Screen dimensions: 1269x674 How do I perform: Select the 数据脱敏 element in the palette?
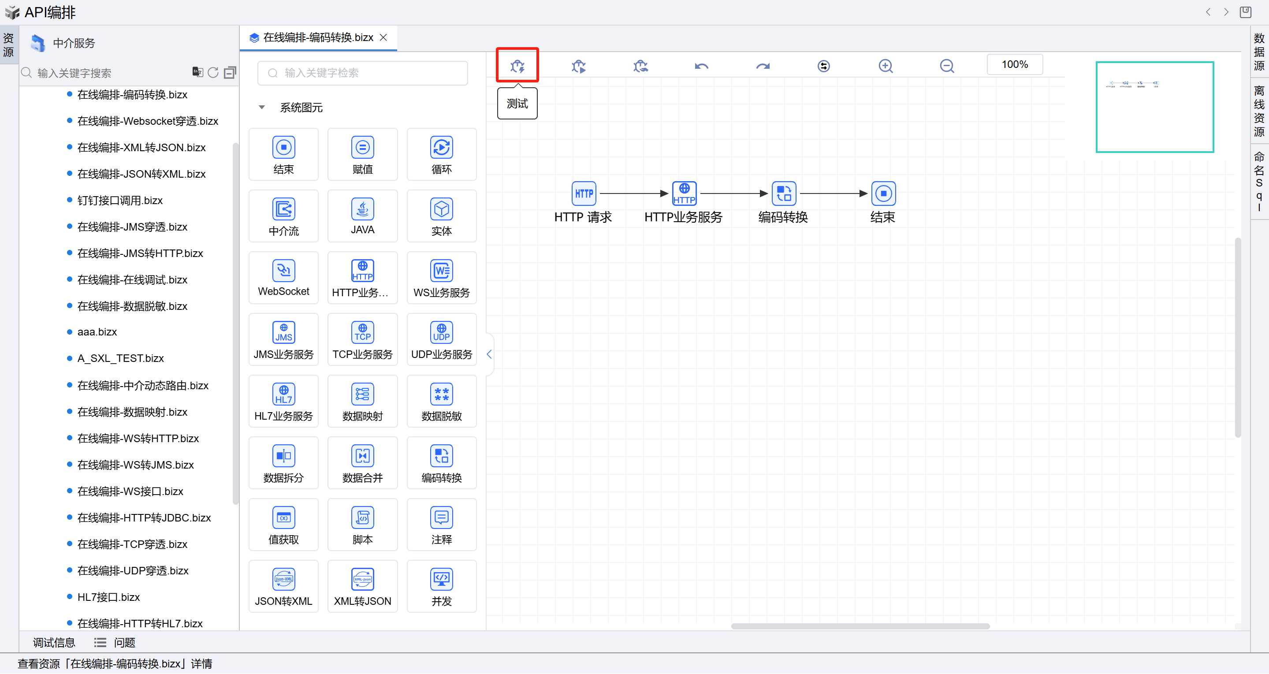[x=441, y=401]
